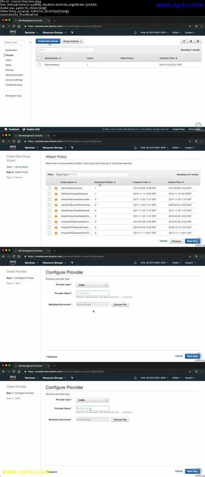Image resolution: width=205 pixels, height=477 pixels.
Task: Select the AlexaForBusinessFullAccess policy checkbox
Action: click(x=49, y=205)
